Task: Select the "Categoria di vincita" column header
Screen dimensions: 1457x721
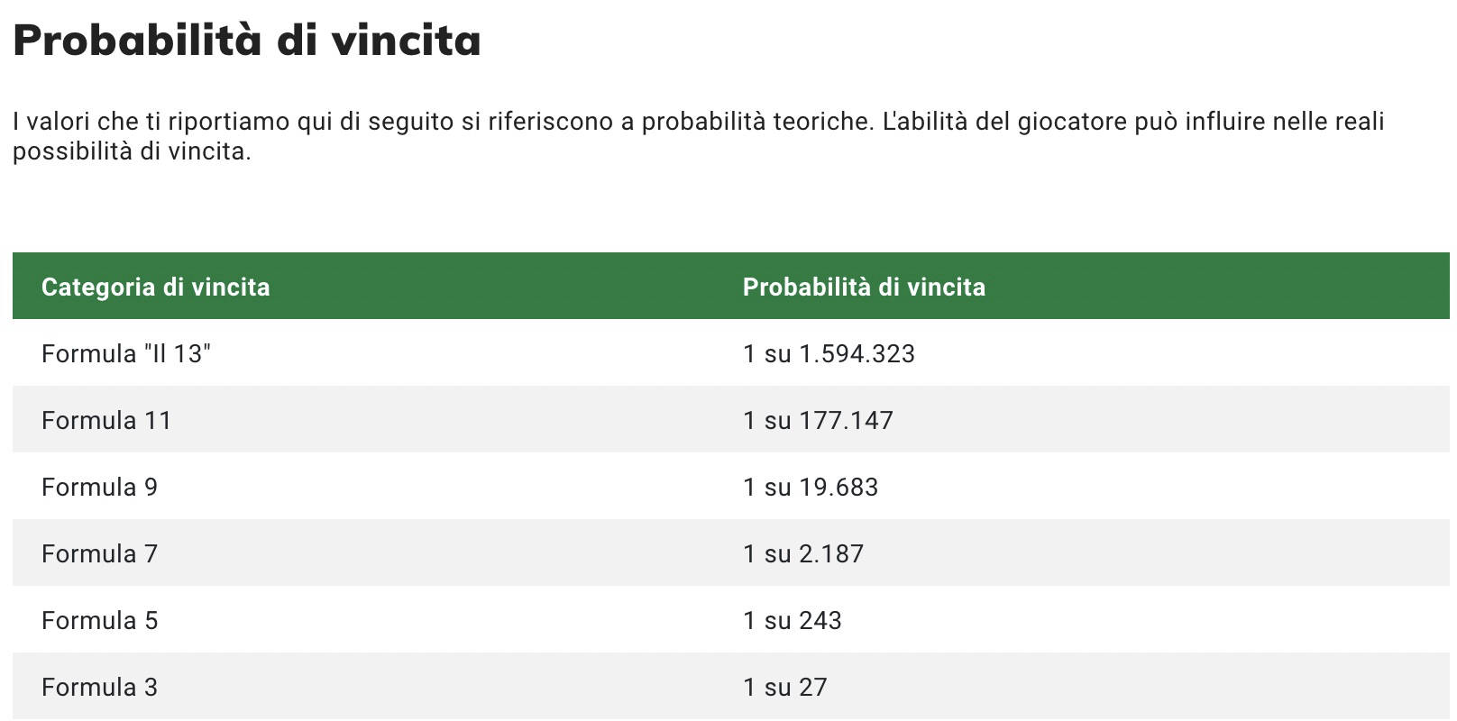Action: [x=155, y=287]
